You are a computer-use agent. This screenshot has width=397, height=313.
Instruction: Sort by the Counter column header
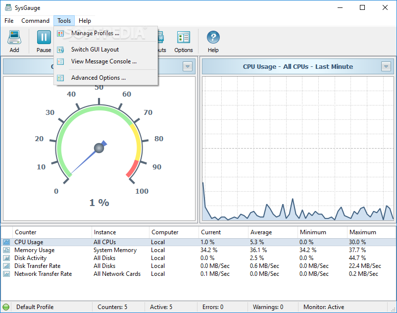point(52,232)
